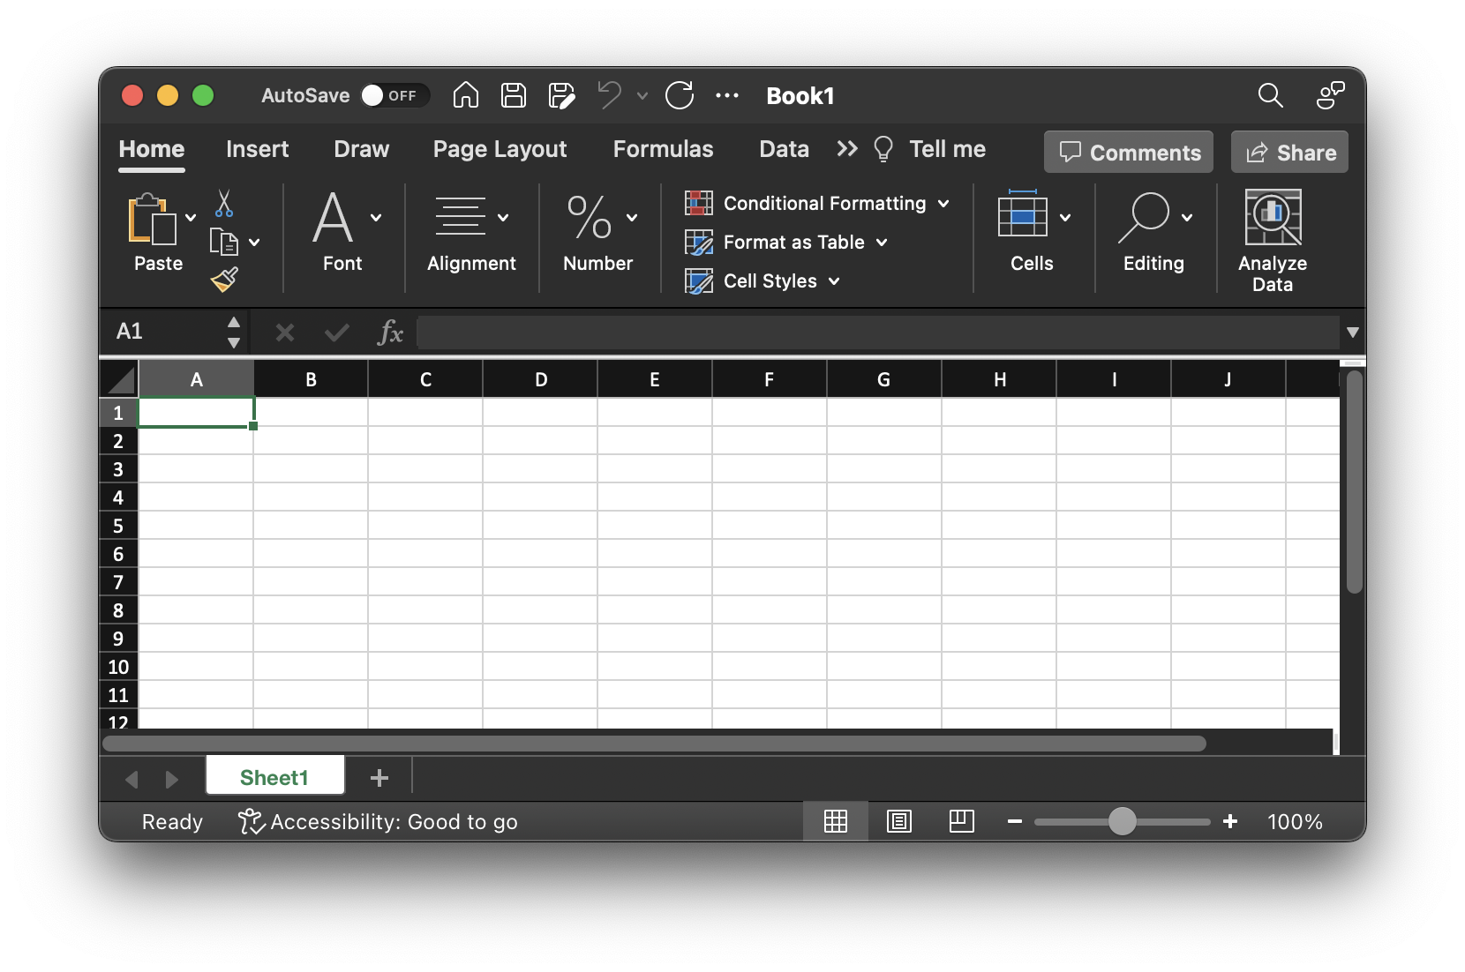The width and height of the screenshot is (1465, 972).
Task: Open the Data ribbon tab
Action: pyautogui.click(x=783, y=149)
